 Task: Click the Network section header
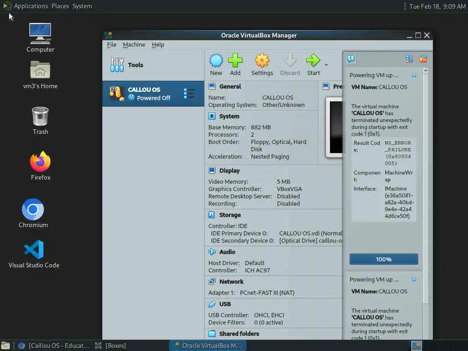click(231, 282)
